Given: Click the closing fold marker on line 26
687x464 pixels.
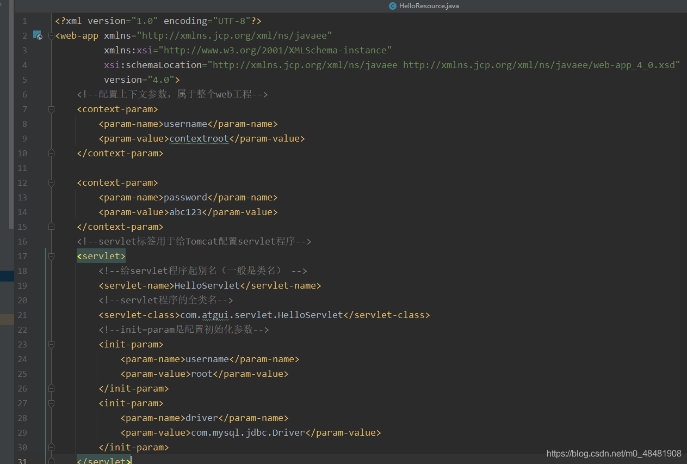Looking at the screenshot, I should point(51,389).
